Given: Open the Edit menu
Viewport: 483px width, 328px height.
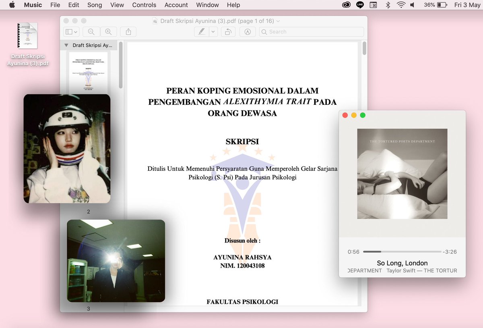Looking at the screenshot, I should pos(74,5).
